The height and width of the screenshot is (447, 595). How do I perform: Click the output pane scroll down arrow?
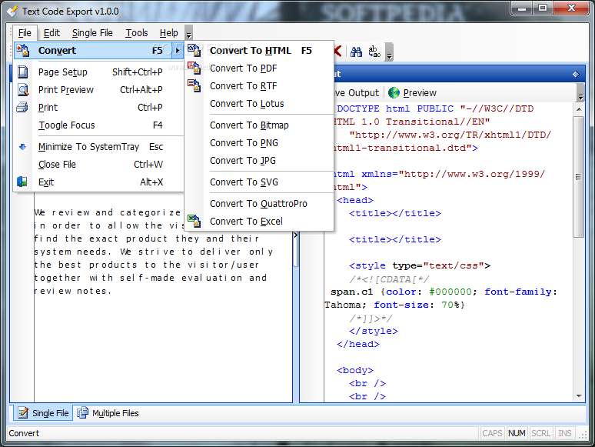coord(579,396)
